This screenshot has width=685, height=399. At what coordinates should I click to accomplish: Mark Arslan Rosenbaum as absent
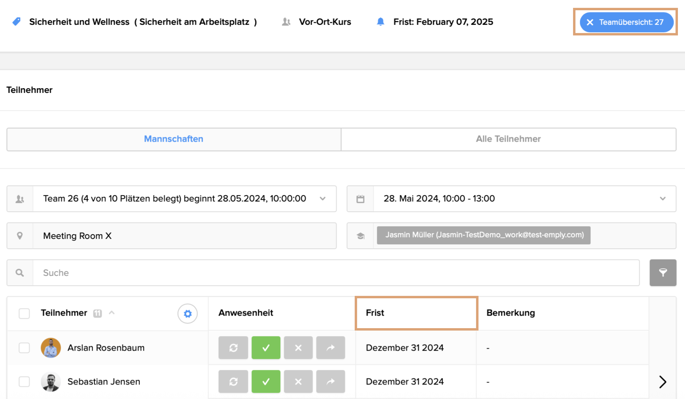(x=298, y=348)
